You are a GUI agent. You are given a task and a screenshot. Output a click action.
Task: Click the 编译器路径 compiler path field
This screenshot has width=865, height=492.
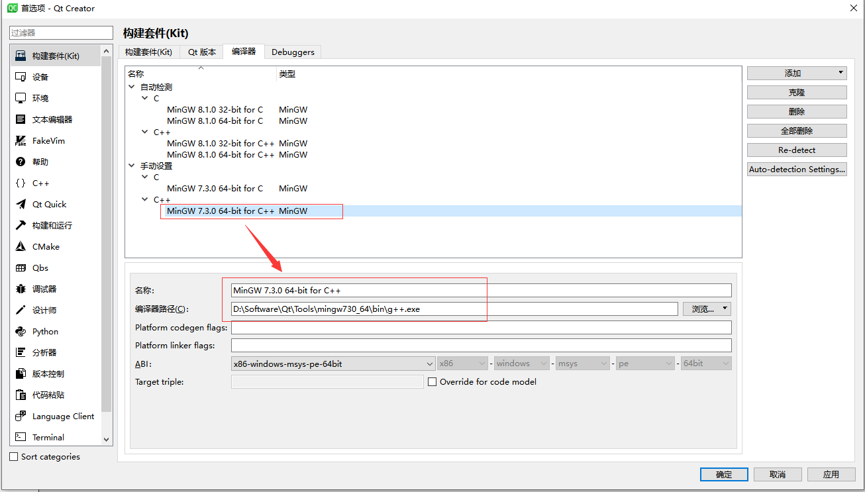pyautogui.click(x=454, y=309)
